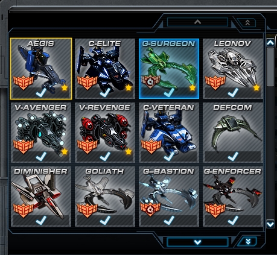The height and width of the screenshot is (255, 277).
Task: Select the Aegis ship card
Action: click(41, 69)
